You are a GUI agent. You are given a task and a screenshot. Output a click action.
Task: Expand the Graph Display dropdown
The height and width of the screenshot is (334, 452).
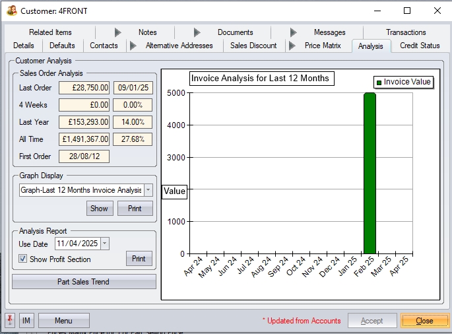point(148,190)
